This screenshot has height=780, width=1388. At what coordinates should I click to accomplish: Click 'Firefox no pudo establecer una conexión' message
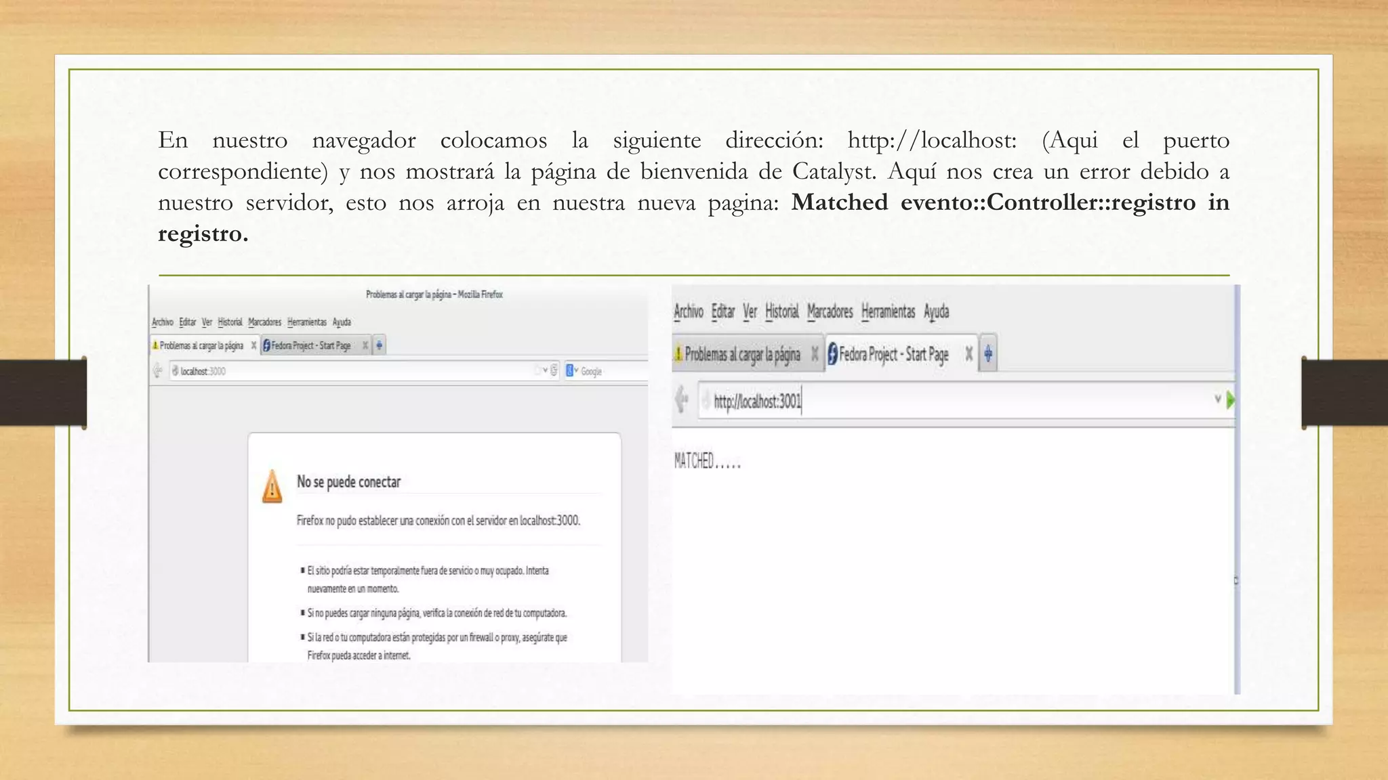(x=438, y=520)
